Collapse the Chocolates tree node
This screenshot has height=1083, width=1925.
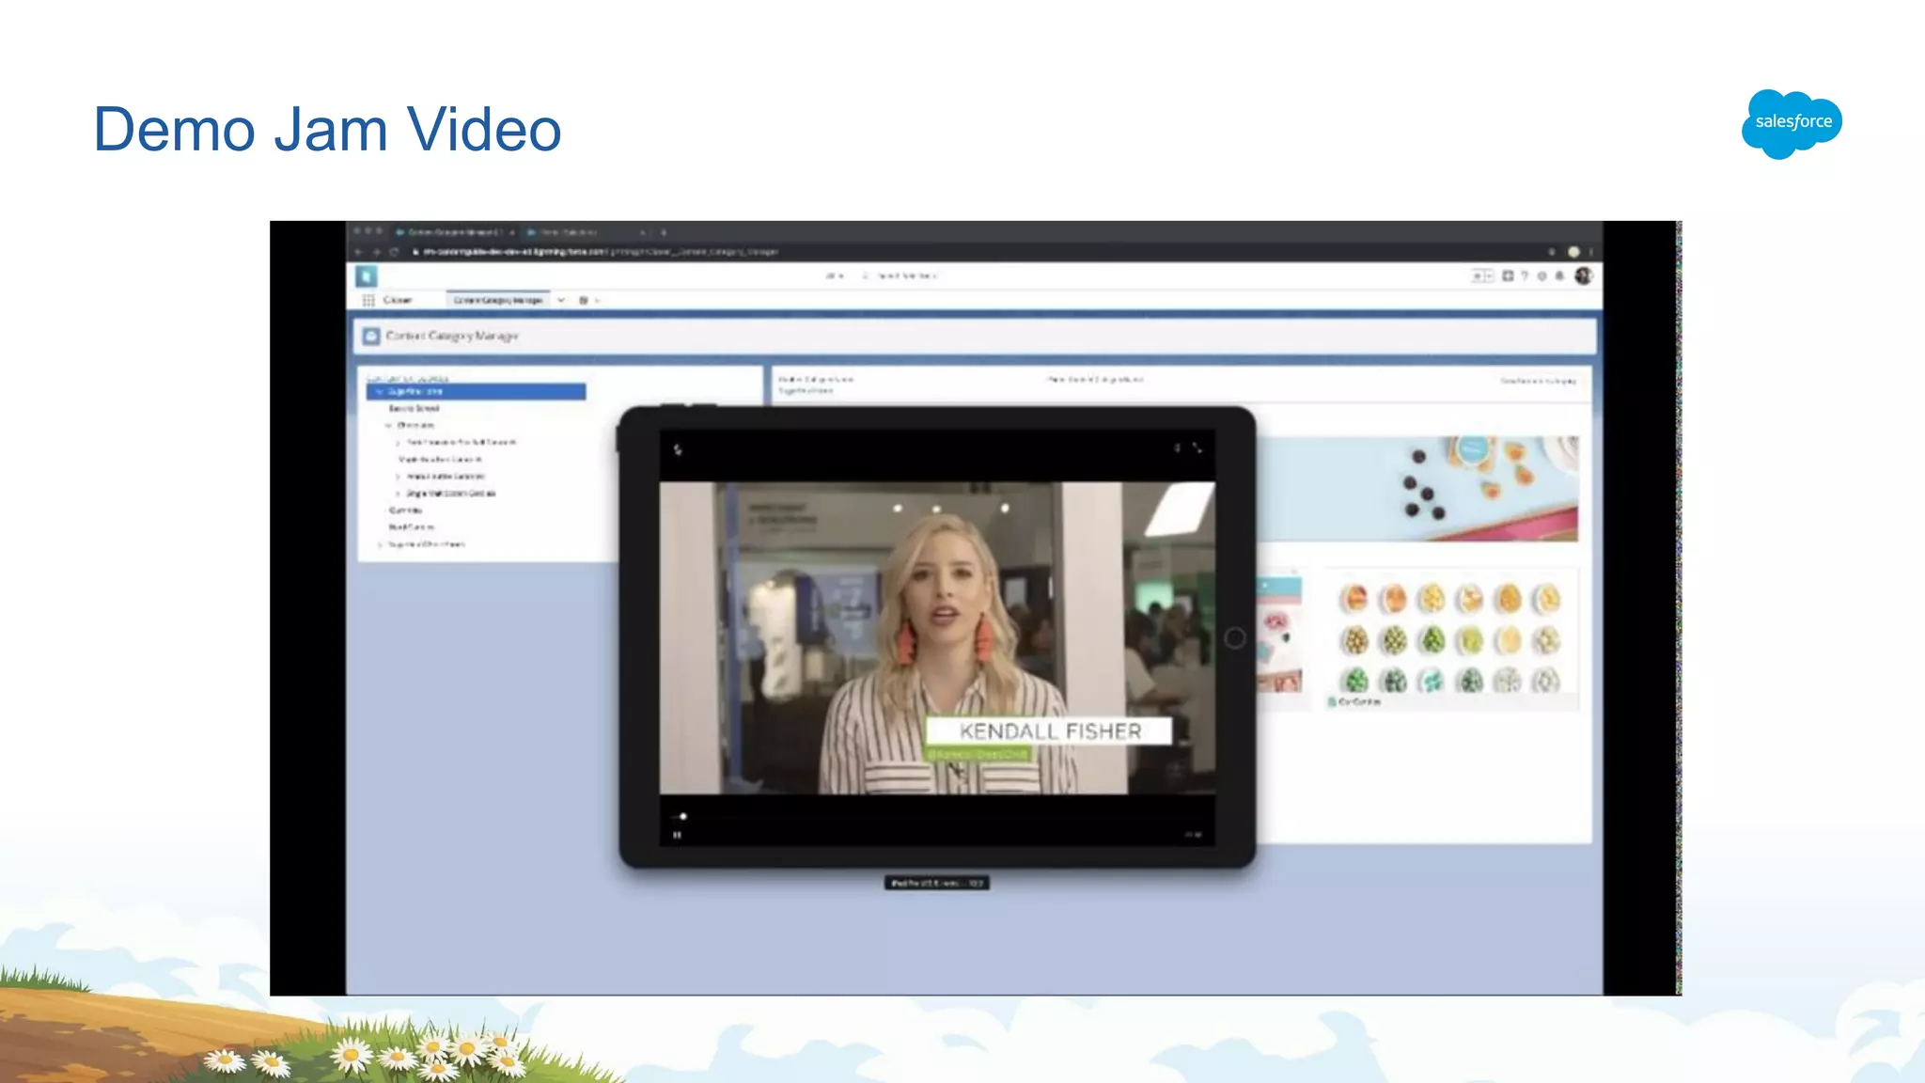[x=388, y=425]
